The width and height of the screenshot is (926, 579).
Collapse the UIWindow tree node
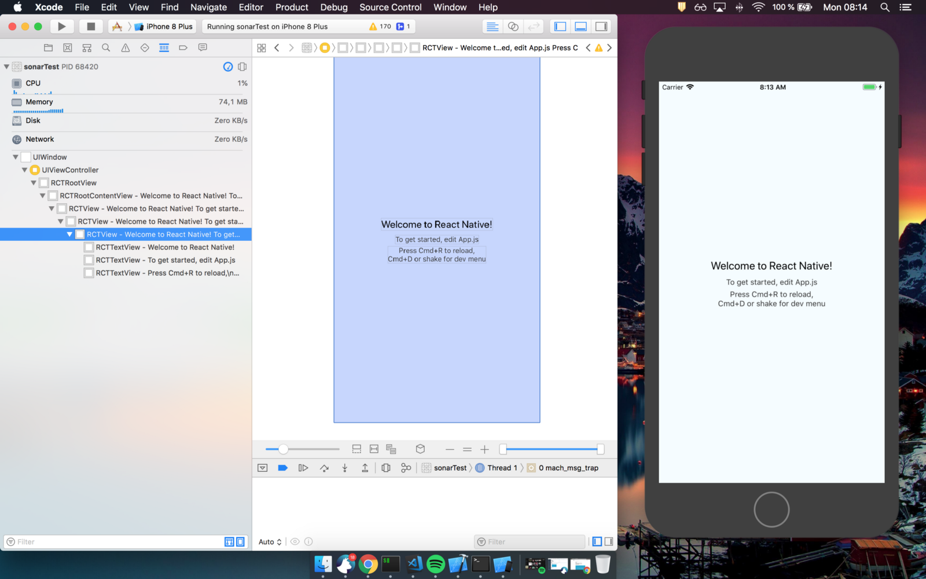[16, 157]
